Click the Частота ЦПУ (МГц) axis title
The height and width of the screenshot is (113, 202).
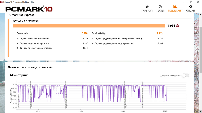pos(11,95)
